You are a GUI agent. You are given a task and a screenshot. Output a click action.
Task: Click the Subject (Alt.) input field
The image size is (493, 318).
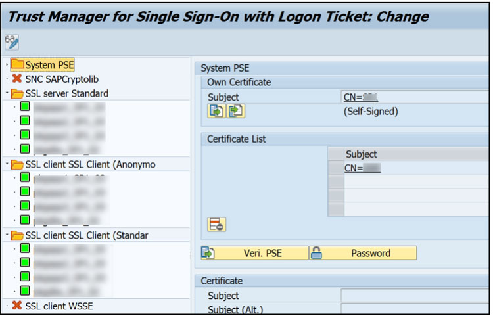(x=415, y=309)
